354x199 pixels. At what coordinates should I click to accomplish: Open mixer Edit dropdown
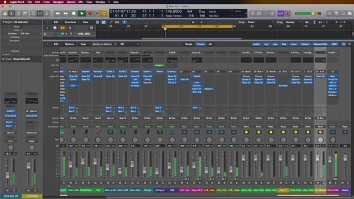pyautogui.click(x=57, y=44)
